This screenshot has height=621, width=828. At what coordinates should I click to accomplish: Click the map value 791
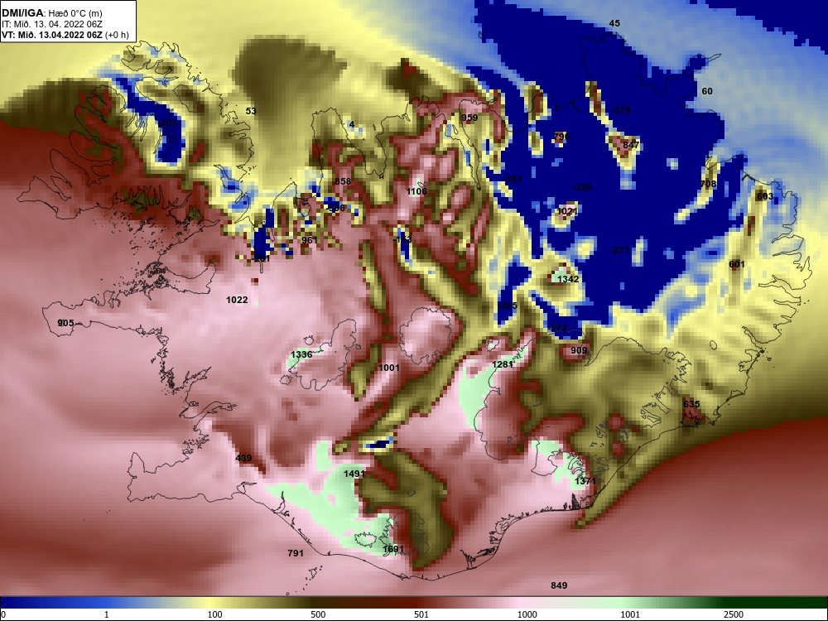click(x=296, y=553)
